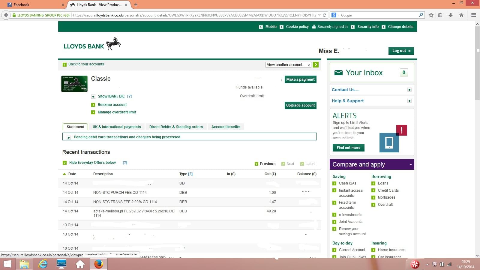480x270 pixels.
Task: Open Cookie policy in top bar
Action: pos(297,27)
